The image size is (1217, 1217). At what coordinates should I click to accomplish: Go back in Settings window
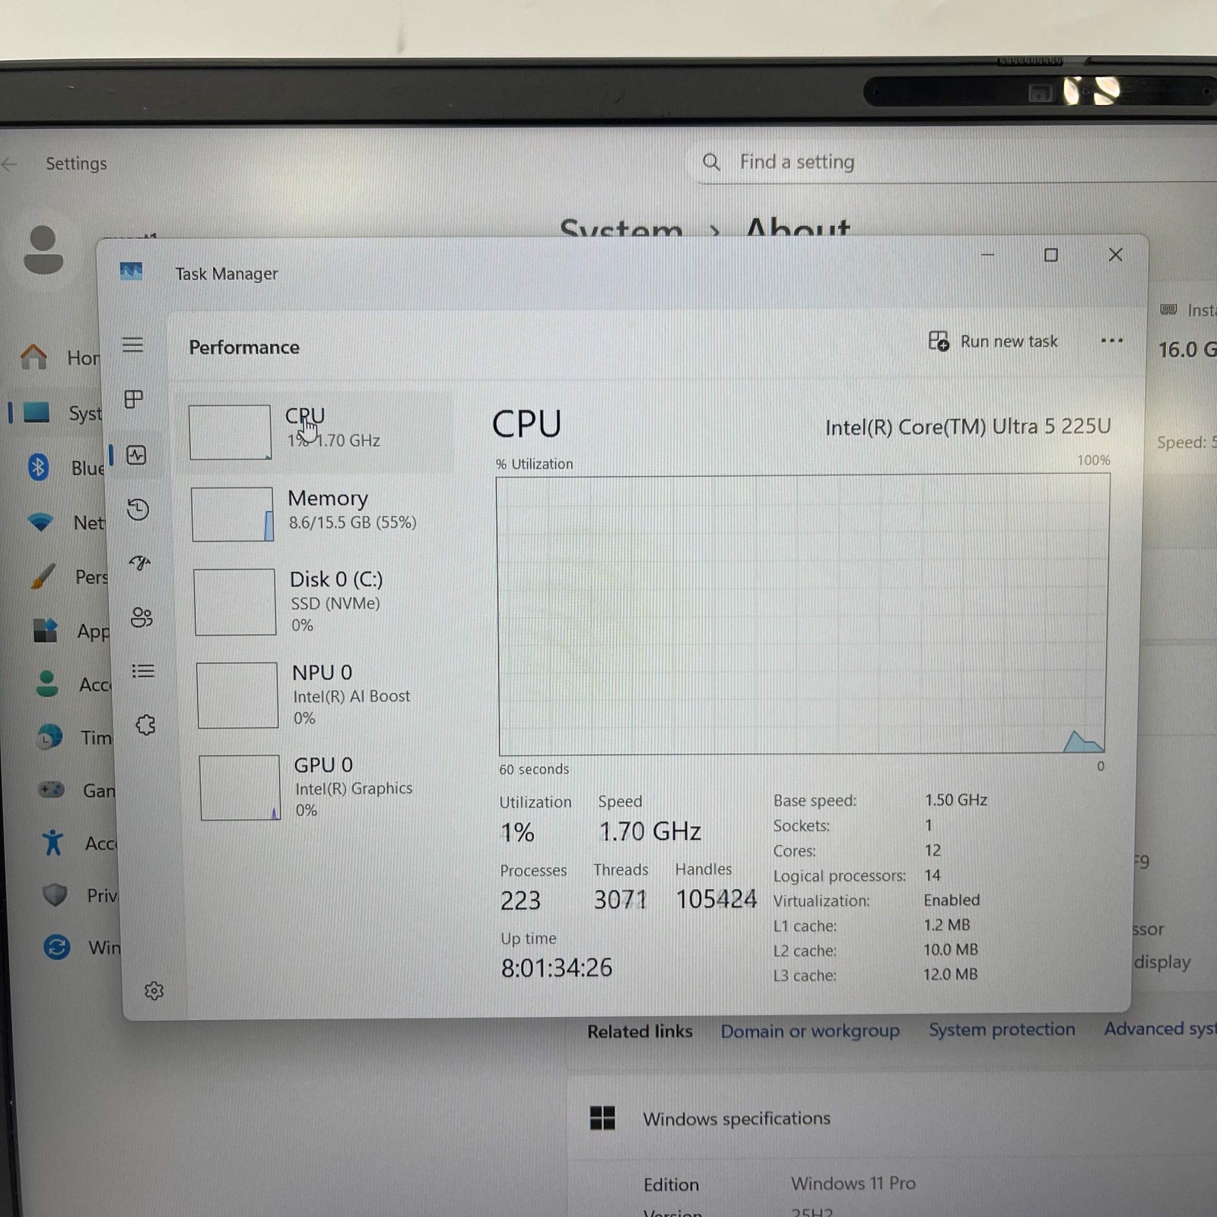[x=10, y=164]
